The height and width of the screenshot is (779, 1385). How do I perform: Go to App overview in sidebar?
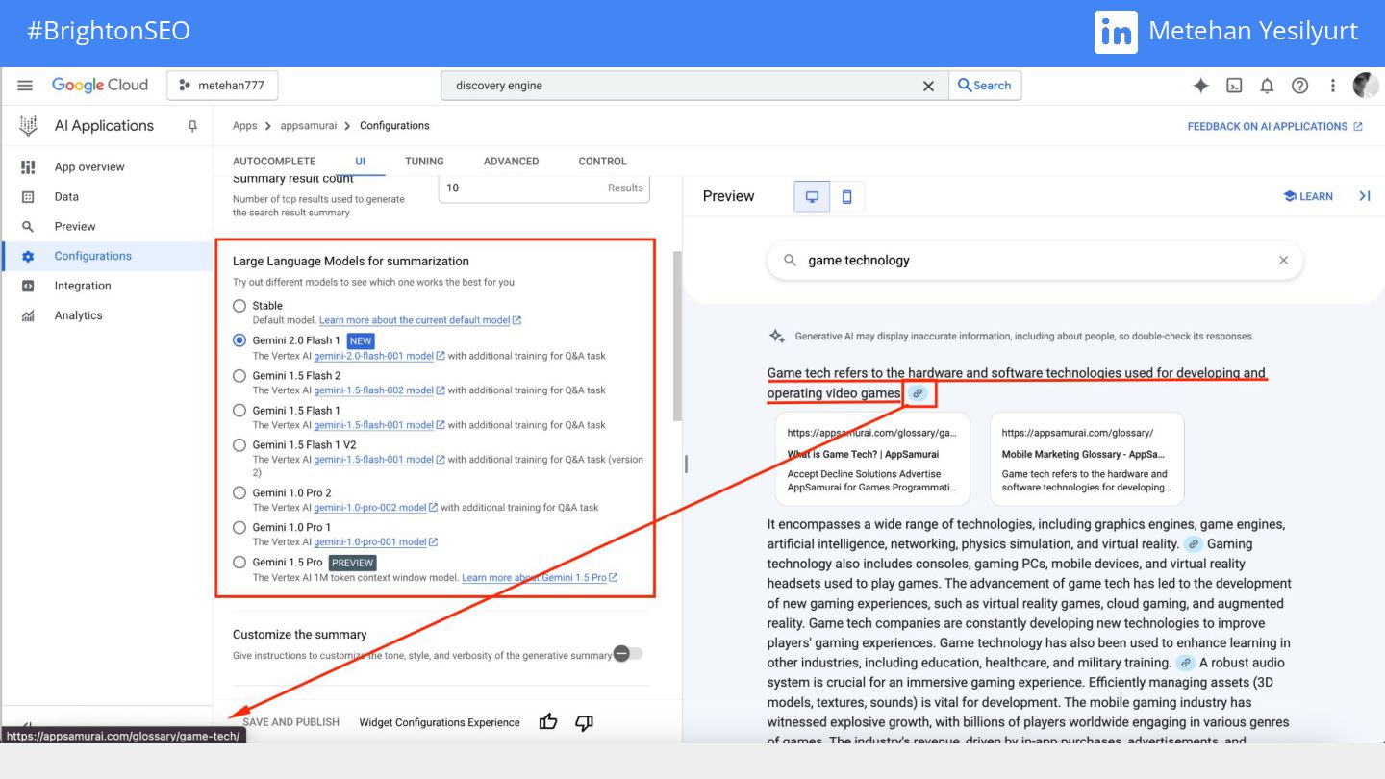pyautogui.click(x=89, y=167)
